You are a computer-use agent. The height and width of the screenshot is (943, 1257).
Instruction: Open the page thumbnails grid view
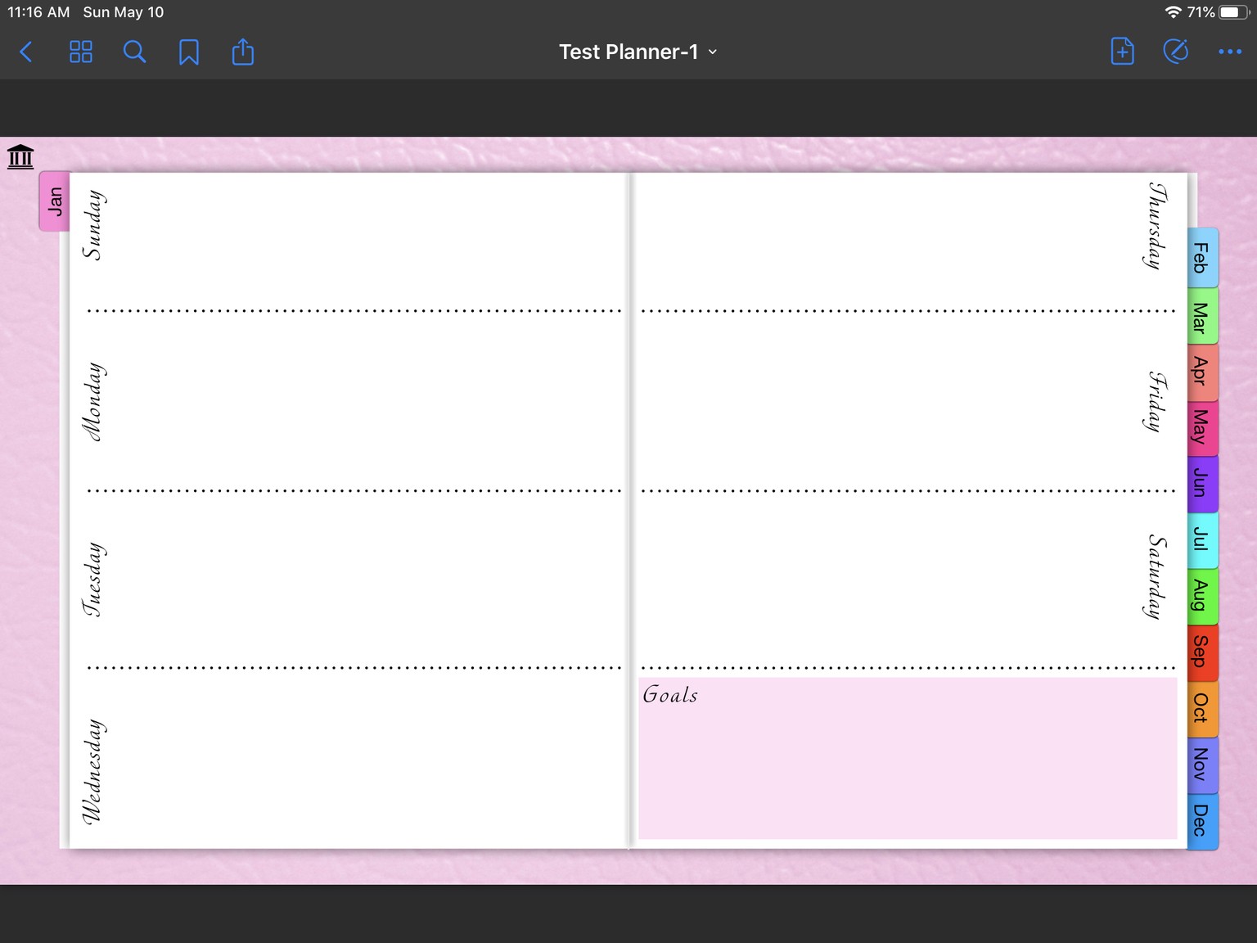pos(81,52)
